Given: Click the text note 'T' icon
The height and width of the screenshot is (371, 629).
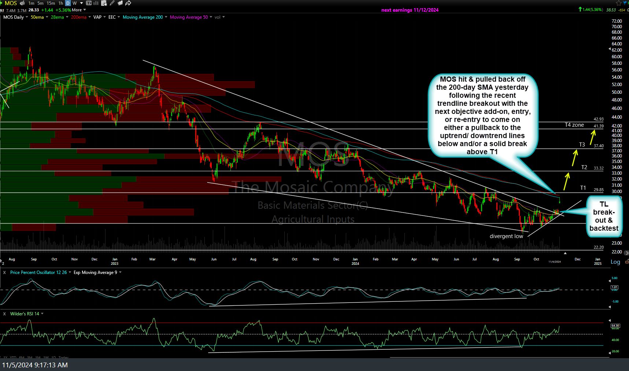Looking at the screenshot, I should [x=89, y=3].
